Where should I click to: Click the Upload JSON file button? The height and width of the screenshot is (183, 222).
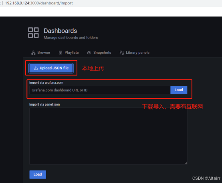(x=51, y=68)
